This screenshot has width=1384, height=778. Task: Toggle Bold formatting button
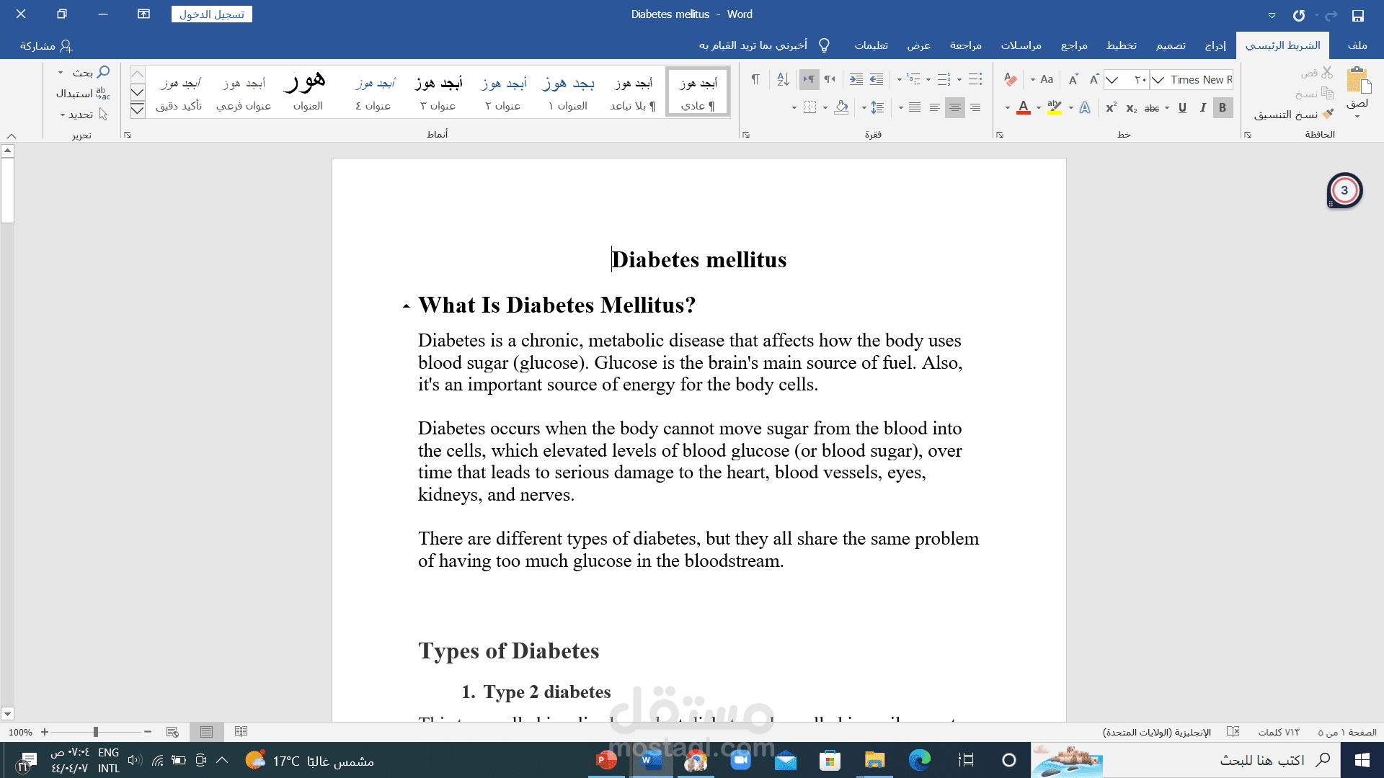point(1223,107)
